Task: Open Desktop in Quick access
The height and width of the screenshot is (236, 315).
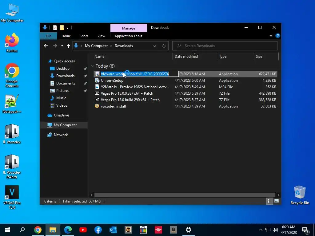Action: [63, 69]
